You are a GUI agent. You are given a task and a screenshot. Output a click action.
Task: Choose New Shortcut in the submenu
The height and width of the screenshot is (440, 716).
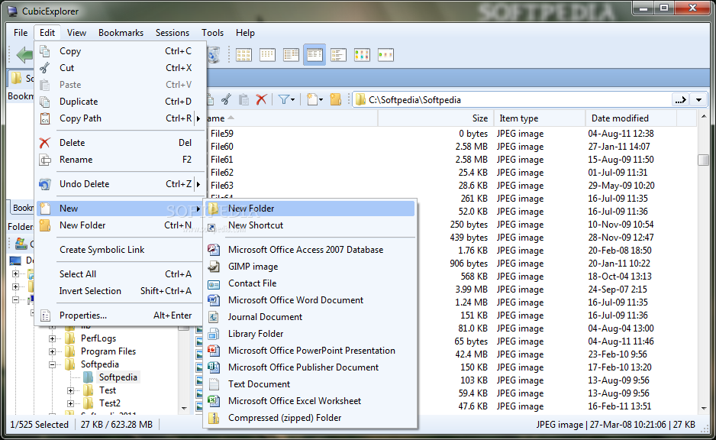[310, 225]
